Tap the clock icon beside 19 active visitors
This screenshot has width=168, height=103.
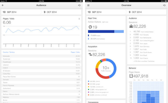pos(90,27)
